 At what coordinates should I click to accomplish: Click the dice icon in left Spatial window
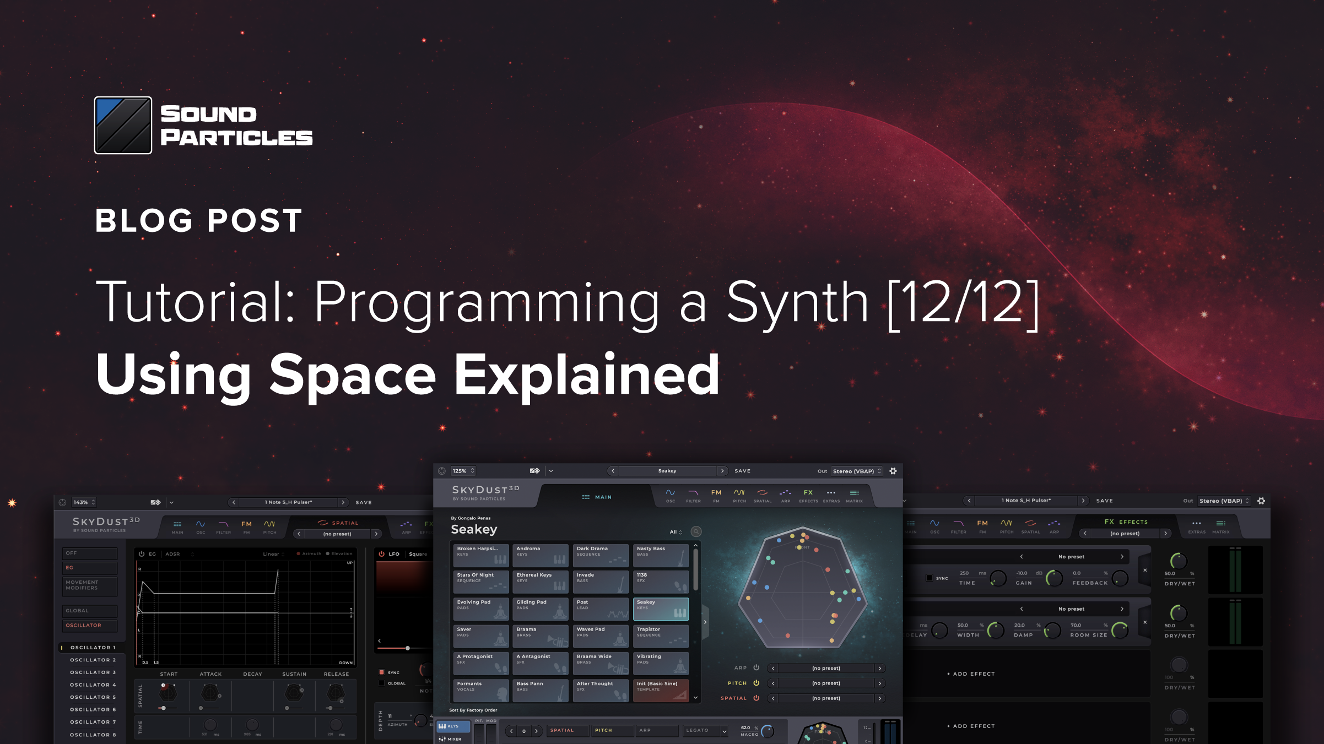[x=155, y=502]
